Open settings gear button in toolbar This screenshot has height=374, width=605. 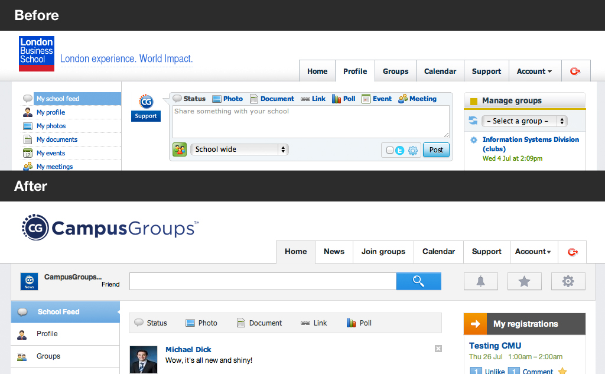(x=568, y=281)
